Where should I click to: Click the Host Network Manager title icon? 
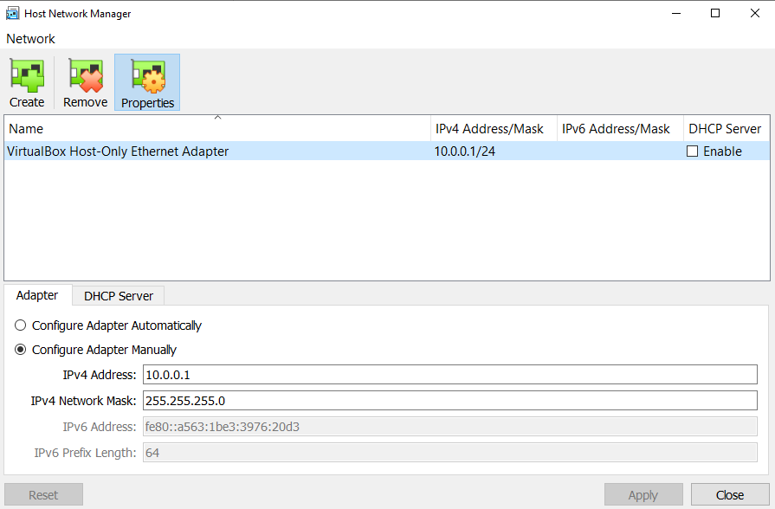coord(12,13)
